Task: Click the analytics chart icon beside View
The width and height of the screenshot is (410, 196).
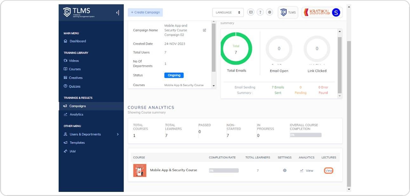Action: point(301,171)
